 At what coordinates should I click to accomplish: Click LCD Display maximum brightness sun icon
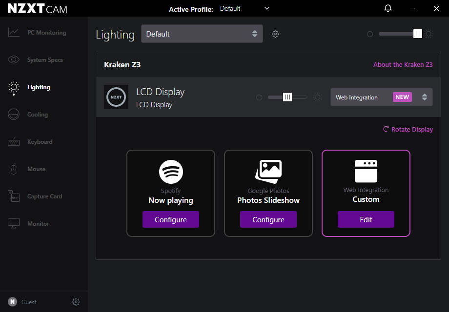click(x=318, y=97)
